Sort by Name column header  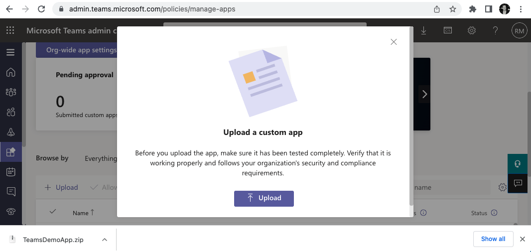pyautogui.click(x=83, y=213)
